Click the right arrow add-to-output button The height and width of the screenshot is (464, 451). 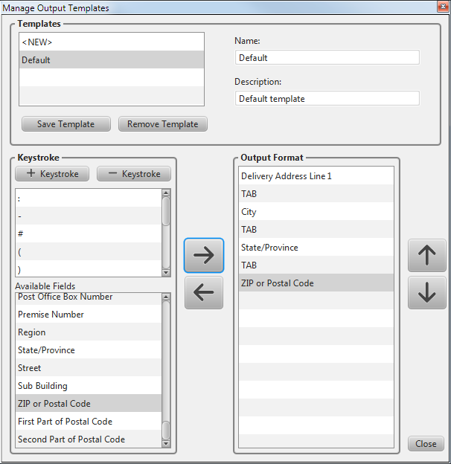click(x=204, y=255)
